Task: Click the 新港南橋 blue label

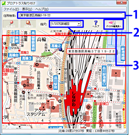Action: [123, 54]
